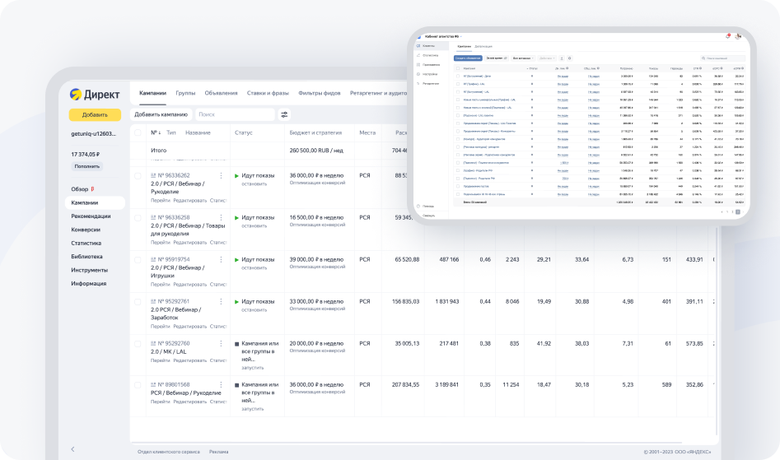This screenshot has width=780, height=460.
Task: Click the Поиск campaign search field
Action: pos(235,114)
